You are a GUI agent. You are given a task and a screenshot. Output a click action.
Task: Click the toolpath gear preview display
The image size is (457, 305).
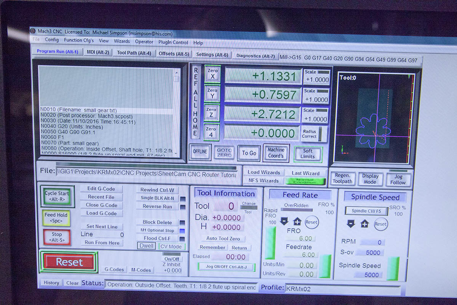[x=374, y=117]
